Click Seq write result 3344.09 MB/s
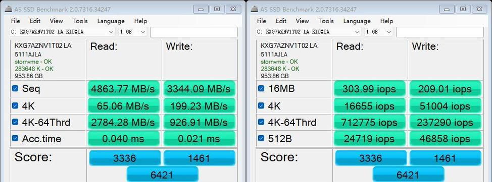Image resolution: width=492 pixels, height=182 pixels. pos(199,89)
